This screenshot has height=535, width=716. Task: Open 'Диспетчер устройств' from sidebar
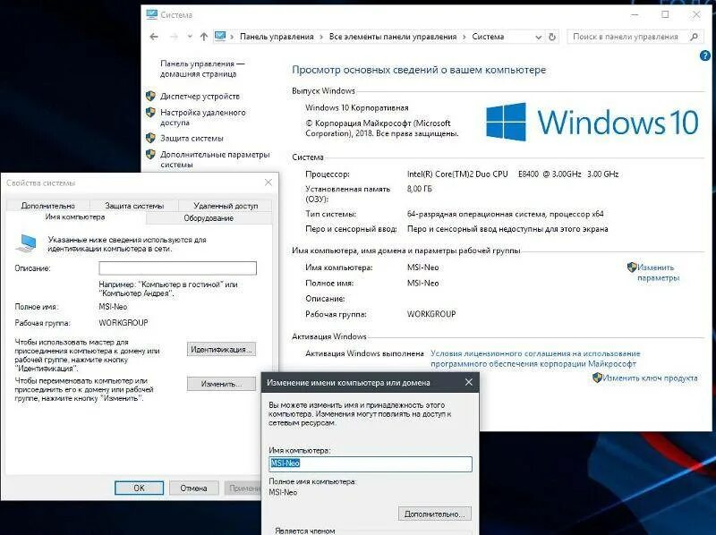[200, 97]
